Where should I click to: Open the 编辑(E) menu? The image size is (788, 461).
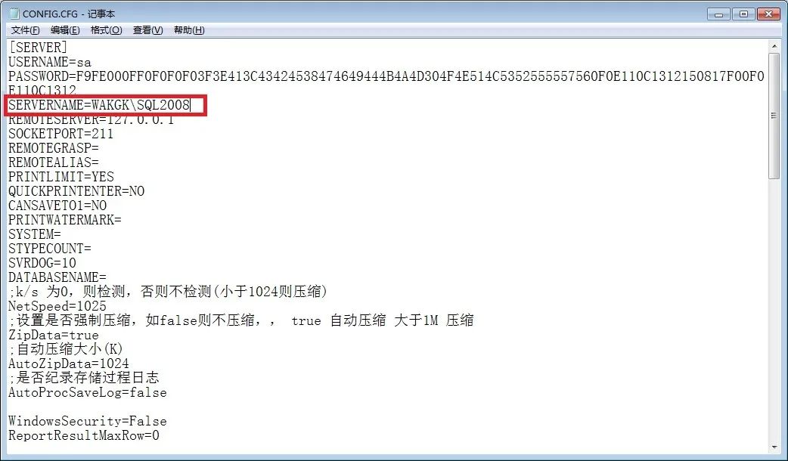tap(65, 30)
